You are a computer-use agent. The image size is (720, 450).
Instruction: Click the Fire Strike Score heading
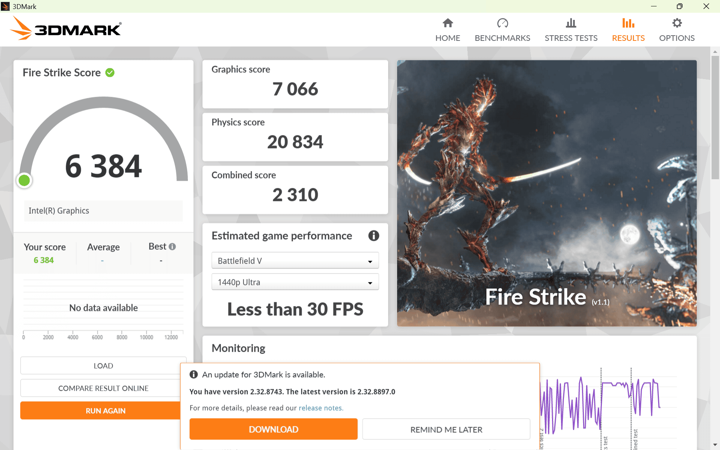(61, 72)
